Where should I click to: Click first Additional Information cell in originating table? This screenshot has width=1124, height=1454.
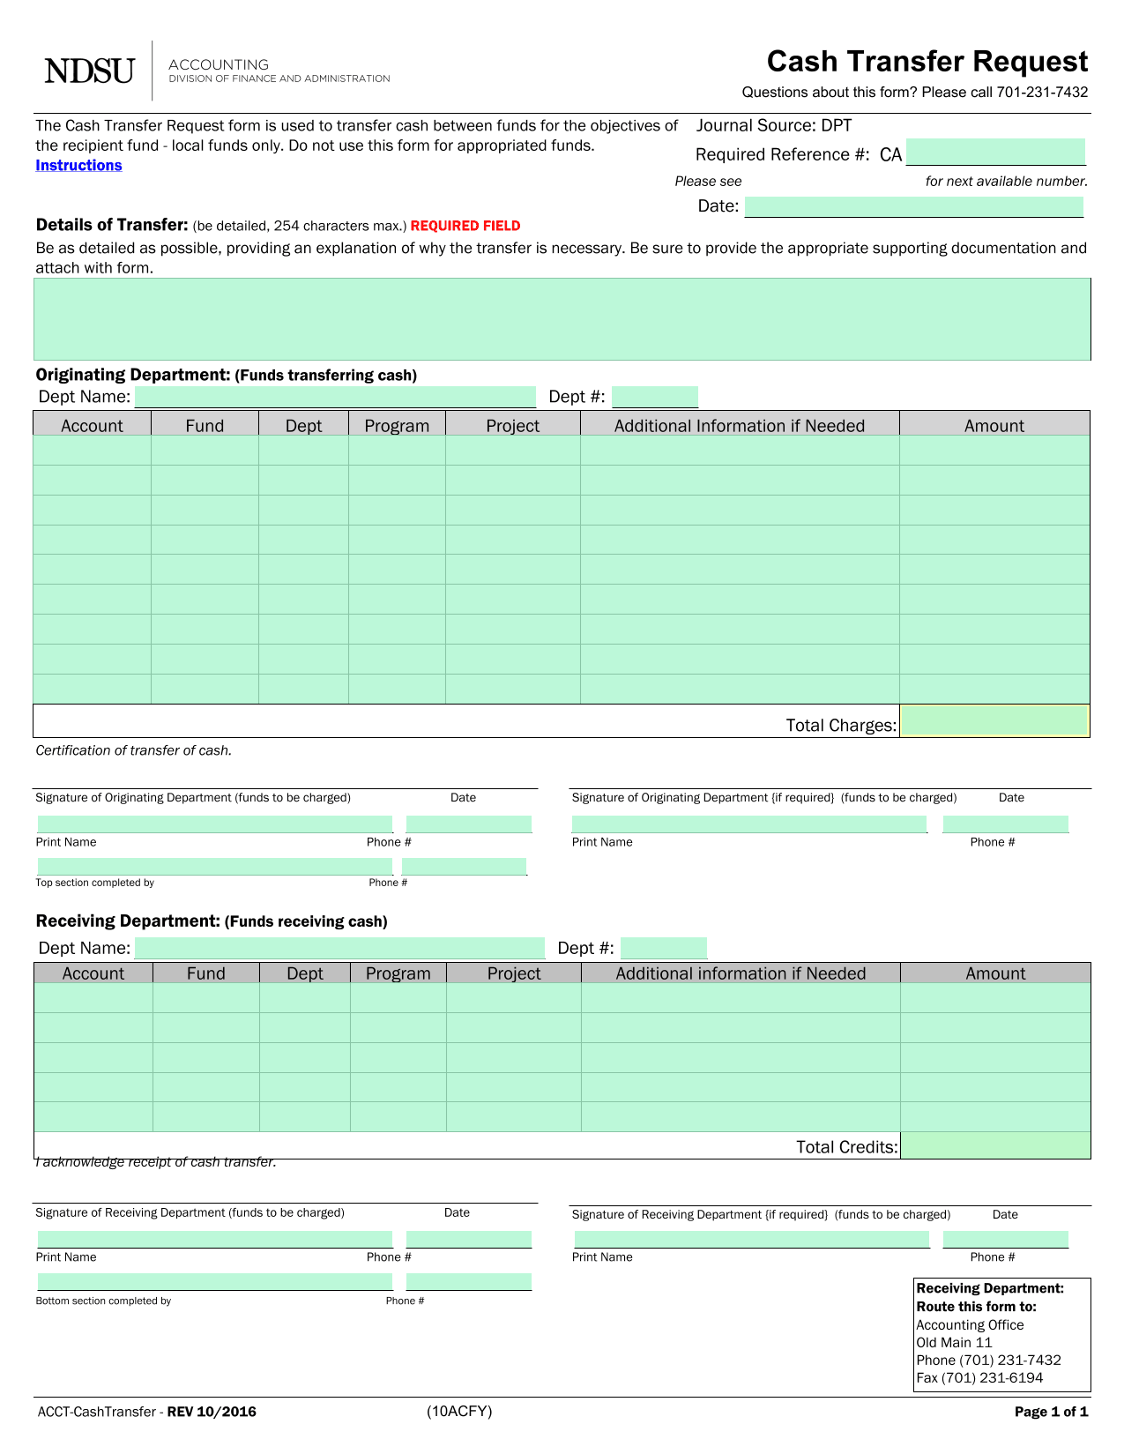click(740, 451)
